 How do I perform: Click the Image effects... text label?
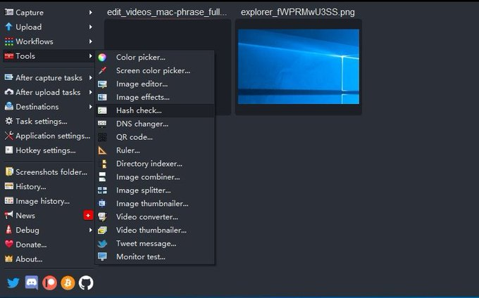(x=143, y=97)
